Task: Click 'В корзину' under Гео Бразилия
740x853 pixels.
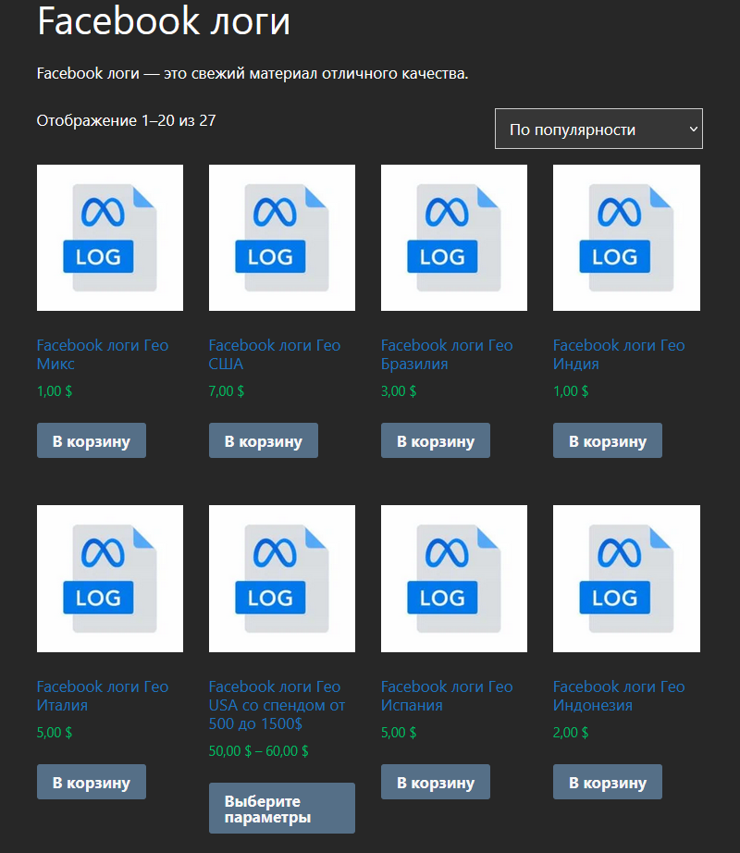Action: pyautogui.click(x=436, y=440)
